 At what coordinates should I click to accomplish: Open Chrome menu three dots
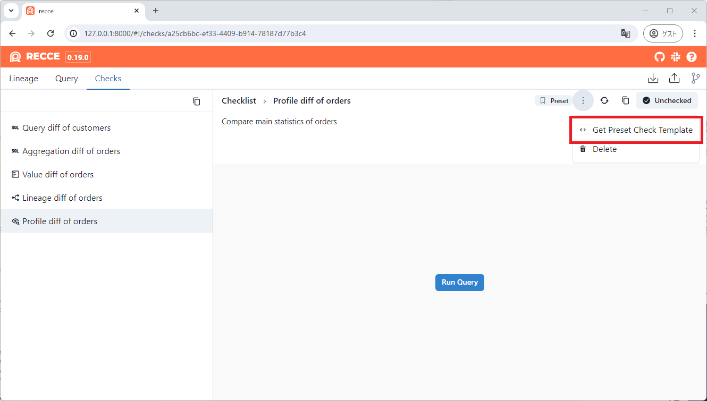click(x=694, y=33)
